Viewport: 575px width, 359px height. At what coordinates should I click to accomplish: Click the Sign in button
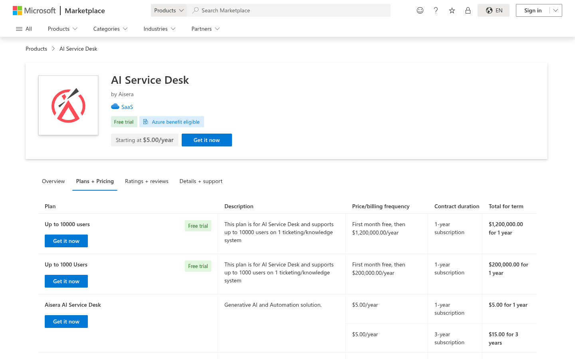click(x=533, y=10)
